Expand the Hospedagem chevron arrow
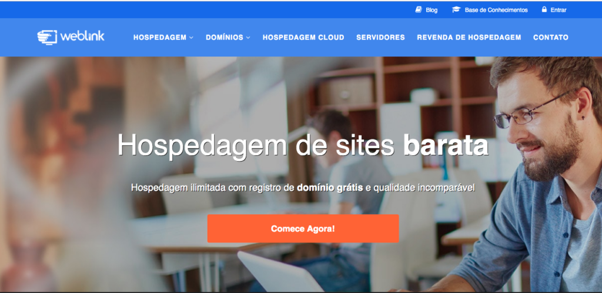The image size is (602, 293). click(191, 38)
